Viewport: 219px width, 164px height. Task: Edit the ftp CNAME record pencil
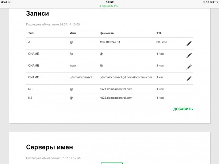[x=189, y=55]
